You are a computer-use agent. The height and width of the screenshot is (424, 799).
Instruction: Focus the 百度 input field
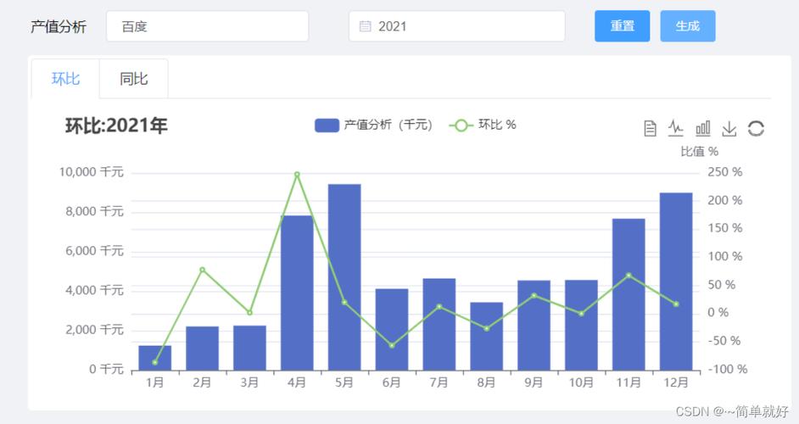click(208, 26)
